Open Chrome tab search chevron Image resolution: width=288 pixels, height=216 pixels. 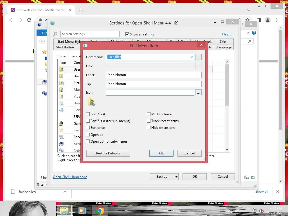[249, 10]
